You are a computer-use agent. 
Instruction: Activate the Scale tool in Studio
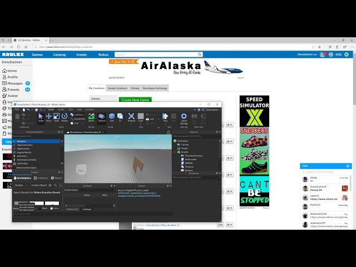tap(56, 117)
